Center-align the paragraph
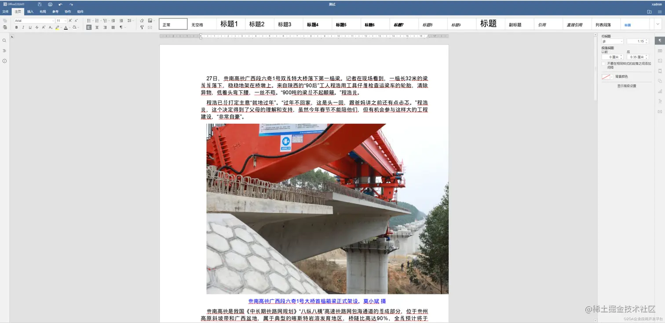The height and width of the screenshot is (323, 665). [x=97, y=27]
